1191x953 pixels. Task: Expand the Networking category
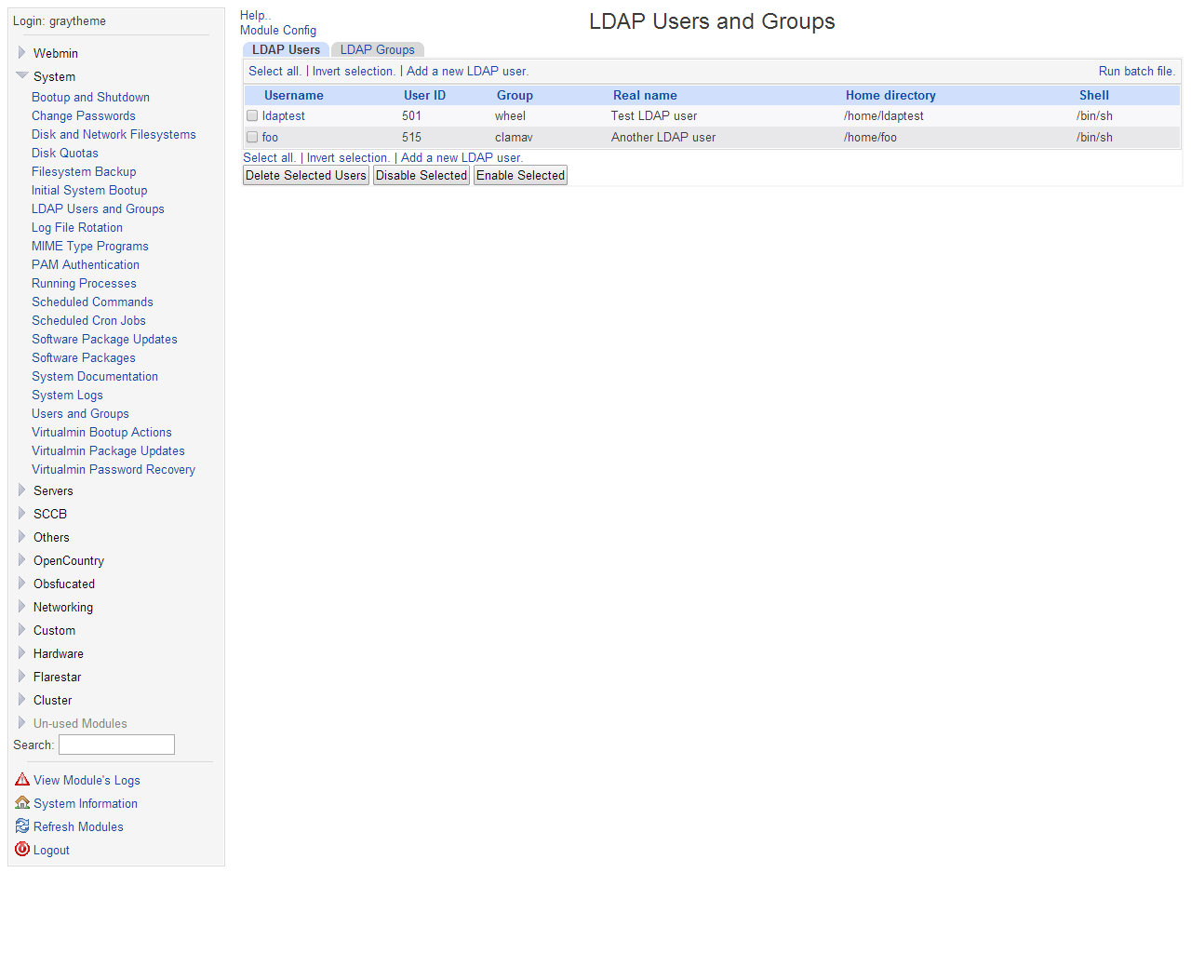(22, 607)
